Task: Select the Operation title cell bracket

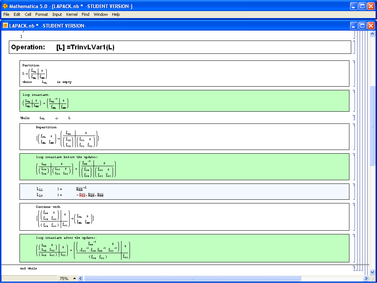Action: (x=354, y=47)
